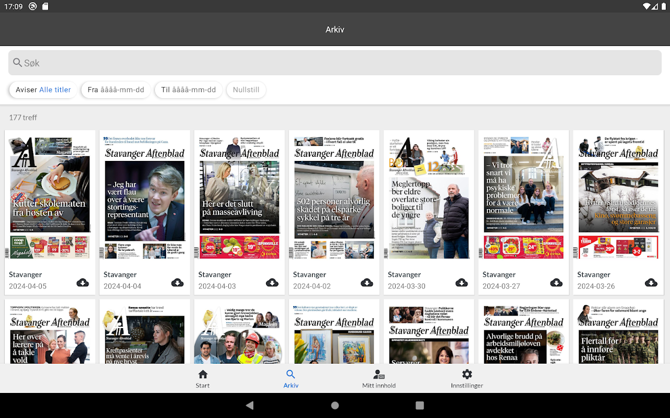Open the 'Serverer' front page
Screen dimensions: 670x418
tap(429, 334)
